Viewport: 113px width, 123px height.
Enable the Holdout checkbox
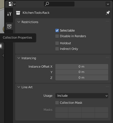point(57,43)
